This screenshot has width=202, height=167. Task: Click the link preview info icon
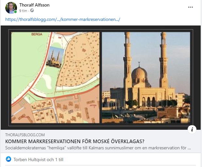coord(192,129)
